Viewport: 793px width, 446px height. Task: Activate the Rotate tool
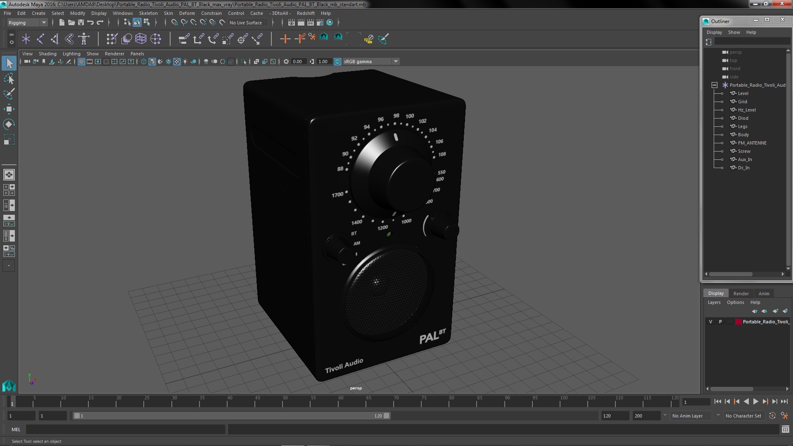tap(9, 124)
